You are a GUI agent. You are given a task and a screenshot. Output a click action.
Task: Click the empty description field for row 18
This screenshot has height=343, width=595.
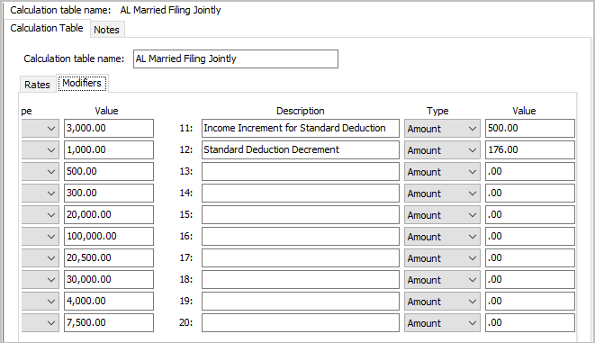click(x=301, y=280)
